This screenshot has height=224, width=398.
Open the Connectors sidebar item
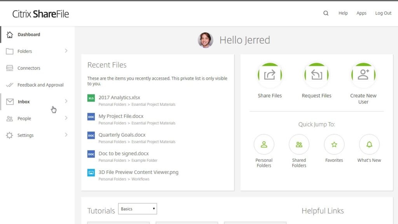pos(30,68)
